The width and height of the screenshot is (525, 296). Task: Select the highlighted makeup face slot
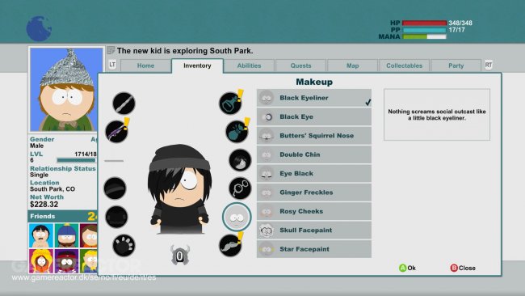click(237, 217)
